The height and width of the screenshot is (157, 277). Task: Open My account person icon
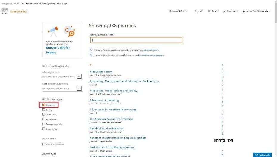(x=225, y=11)
